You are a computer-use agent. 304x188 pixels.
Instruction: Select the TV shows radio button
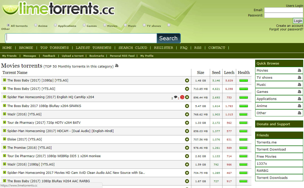(144, 25)
